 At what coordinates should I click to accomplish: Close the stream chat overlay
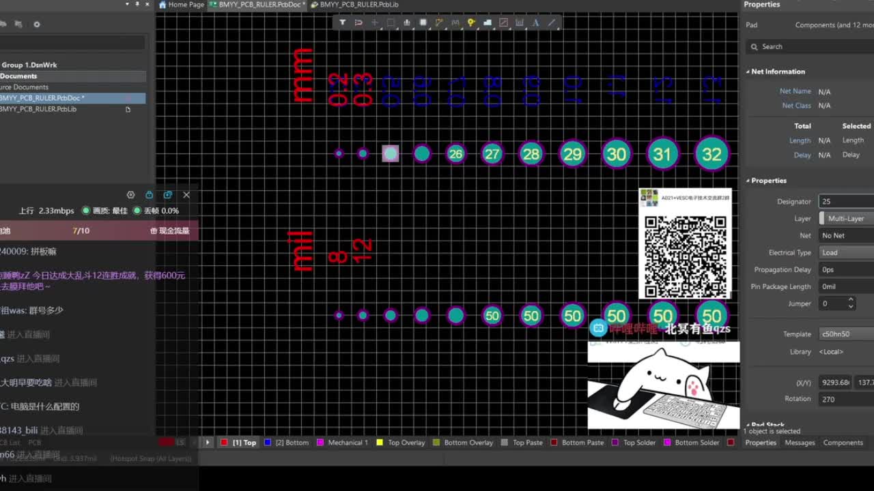tap(186, 194)
